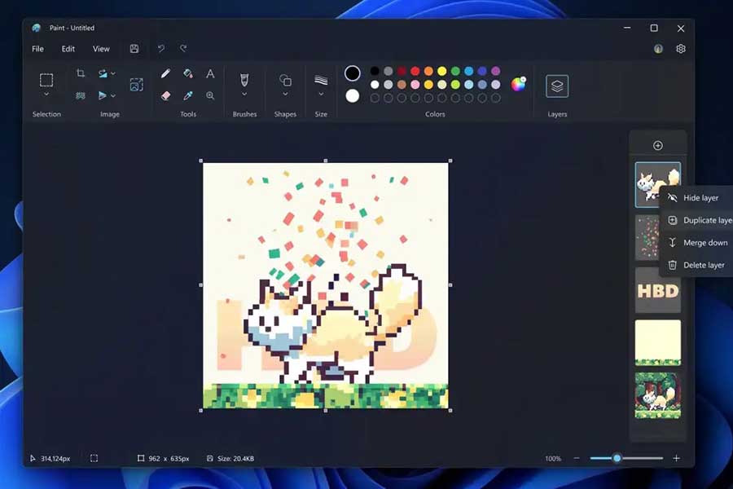Maximize the Paint window
The height and width of the screenshot is (489, 733).
(x=654, y=28)
